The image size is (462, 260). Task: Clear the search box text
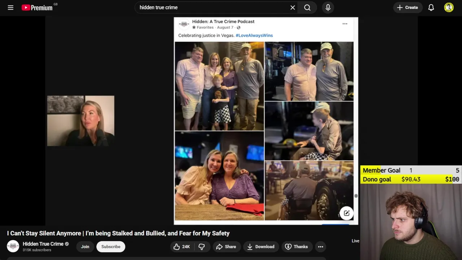click(293, 8)
